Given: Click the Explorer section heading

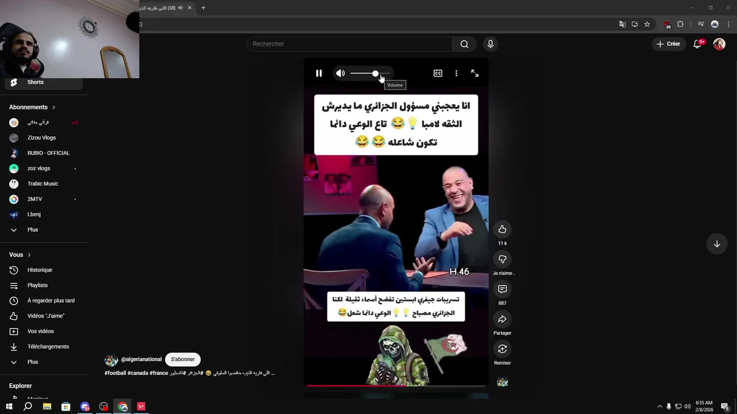Looking at the screenshot, I should [21, 386].
